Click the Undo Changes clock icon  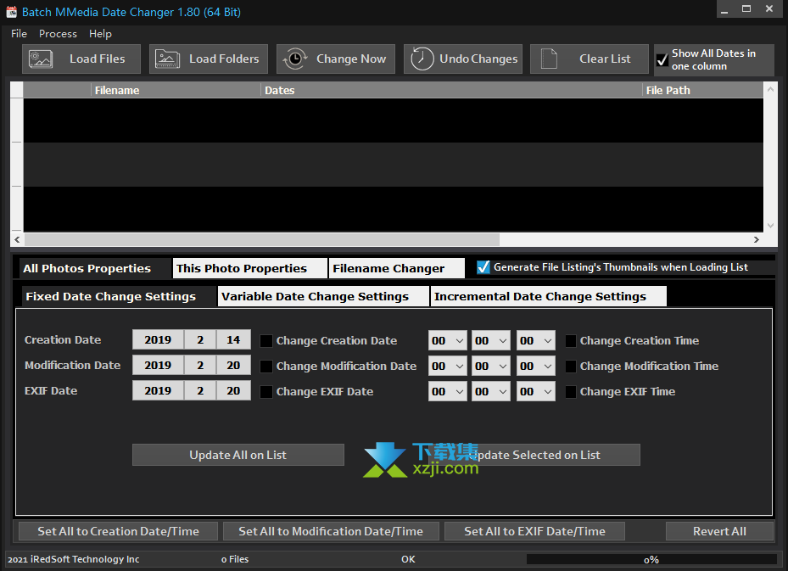point(422,59)
